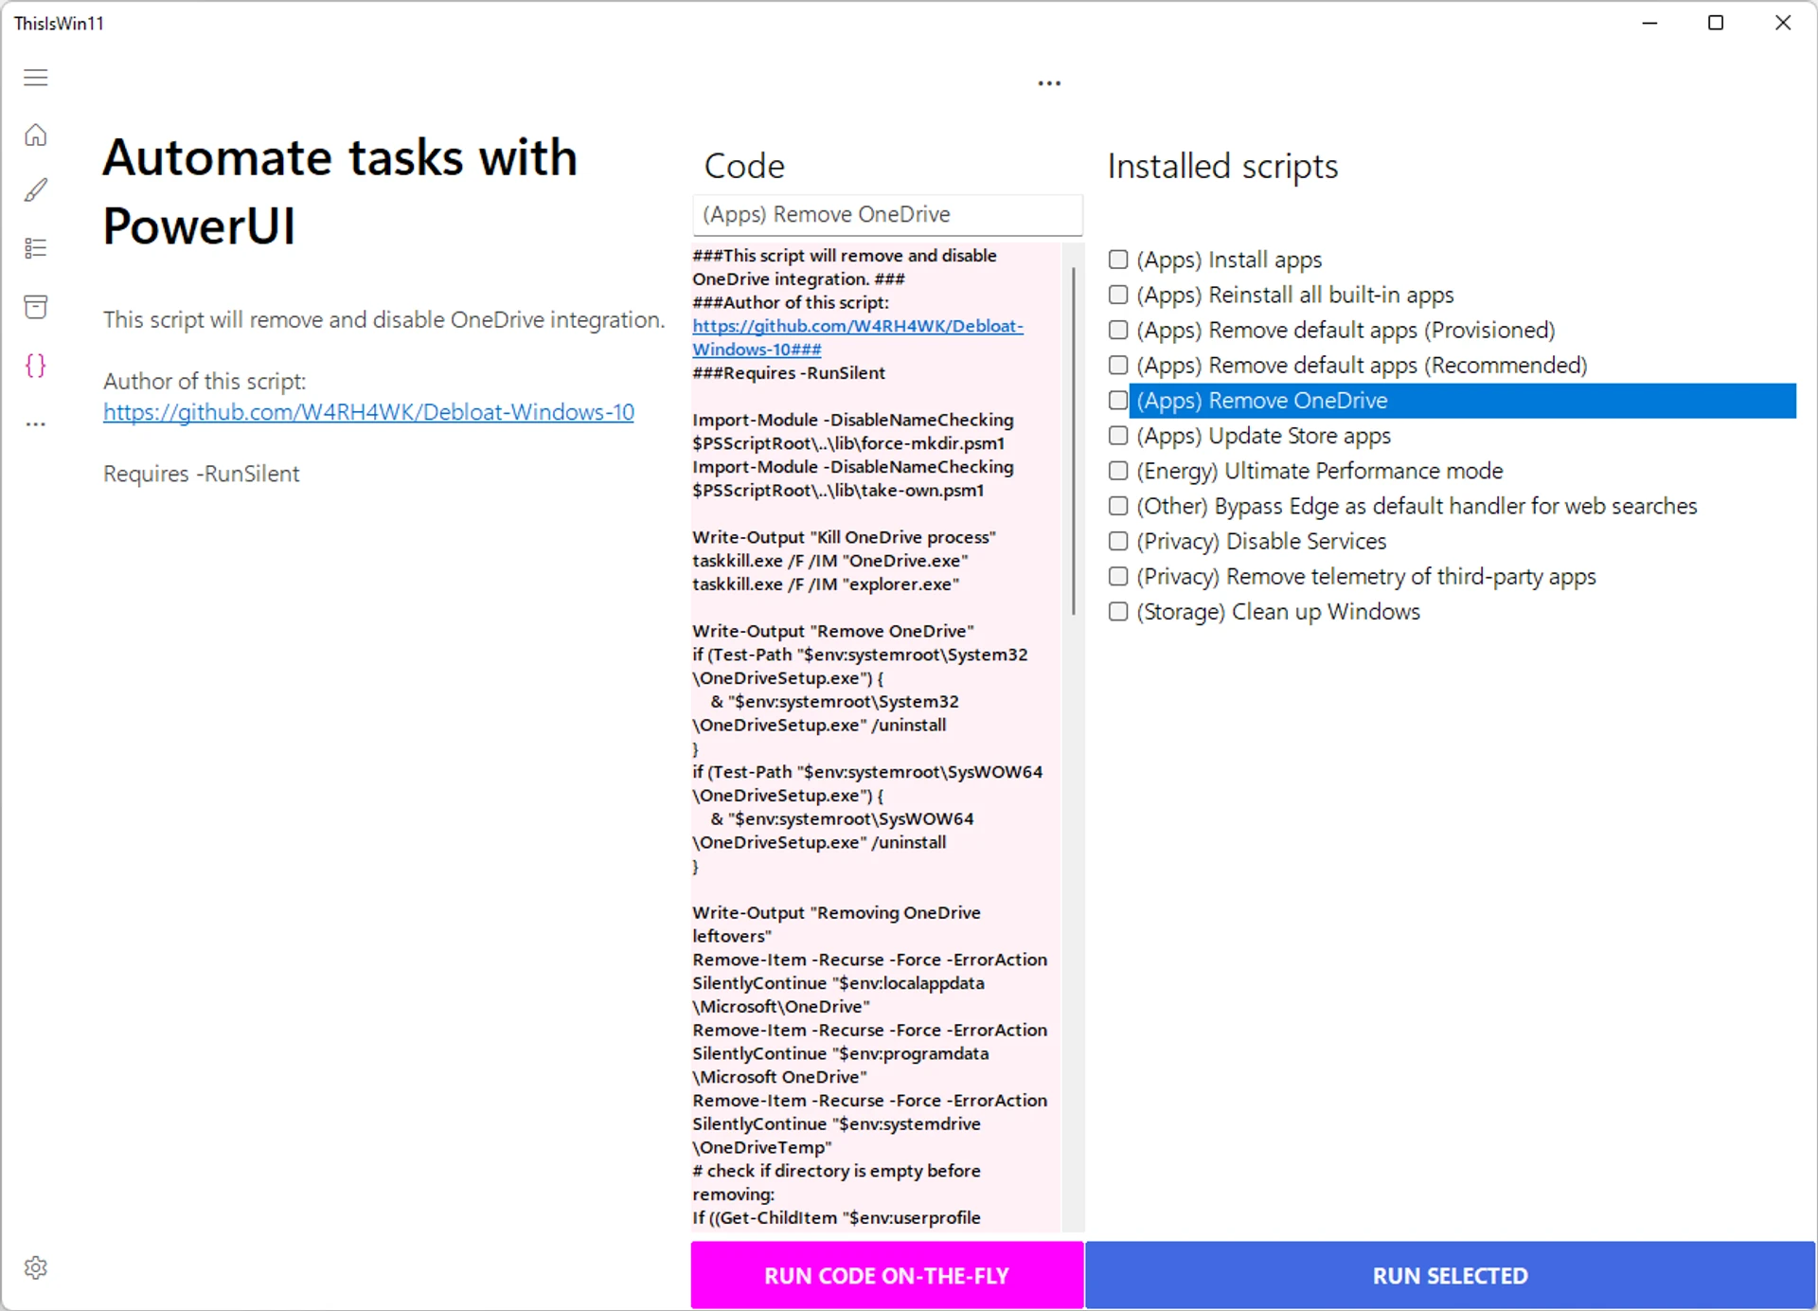
Task: Go to the Home page icon
Action: (36, 135)
